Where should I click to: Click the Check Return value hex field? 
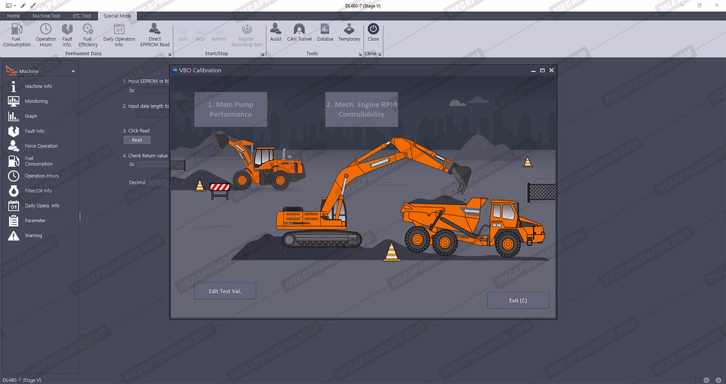[x=153, y=165]
